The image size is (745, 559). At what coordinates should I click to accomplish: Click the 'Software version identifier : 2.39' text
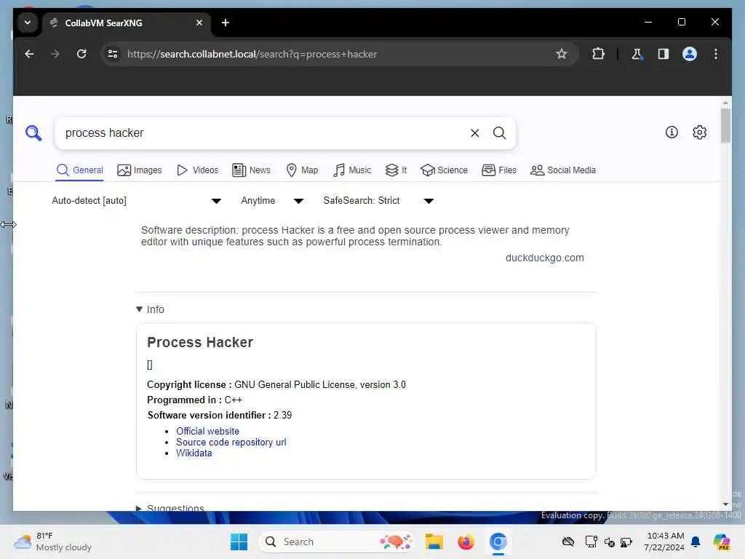tap(220, 415)
